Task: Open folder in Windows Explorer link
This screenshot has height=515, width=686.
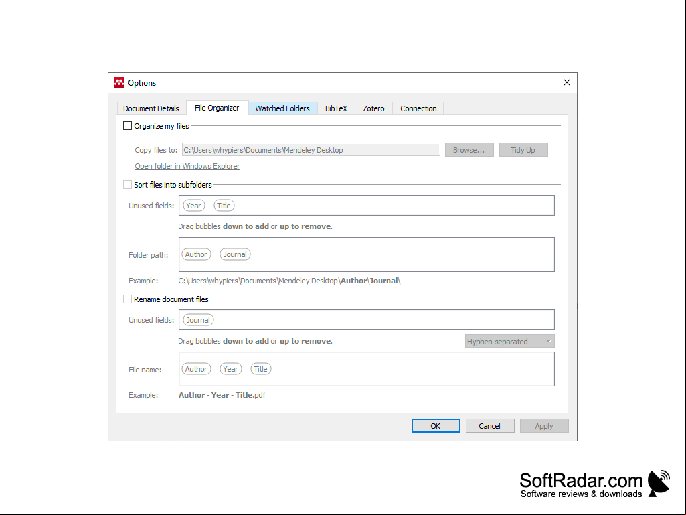Action: coord(187,166)
